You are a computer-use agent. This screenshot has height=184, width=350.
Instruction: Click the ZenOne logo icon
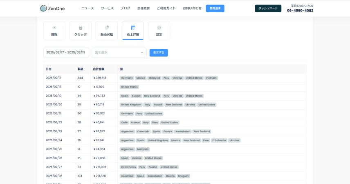(43, 8)
